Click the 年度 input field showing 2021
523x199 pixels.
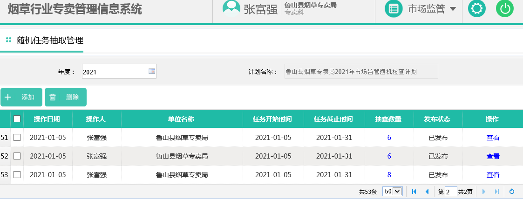[119, 71]
